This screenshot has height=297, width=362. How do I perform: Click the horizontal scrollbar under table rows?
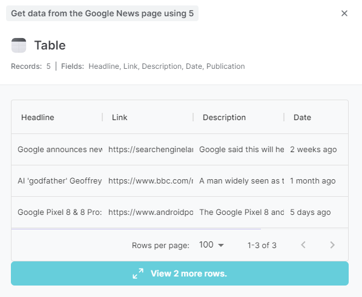pos(136,229)
